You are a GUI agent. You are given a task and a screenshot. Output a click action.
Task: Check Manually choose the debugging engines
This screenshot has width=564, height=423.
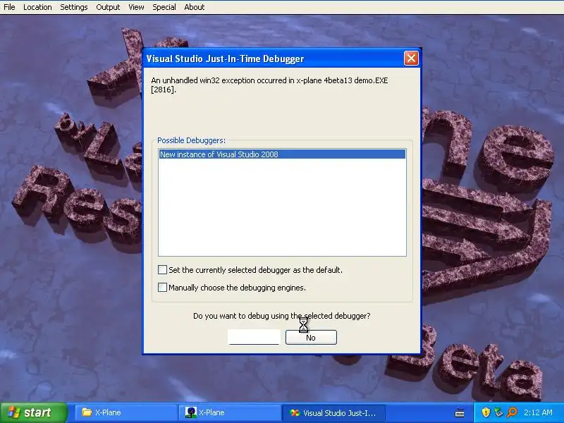(x=163, y=288)
